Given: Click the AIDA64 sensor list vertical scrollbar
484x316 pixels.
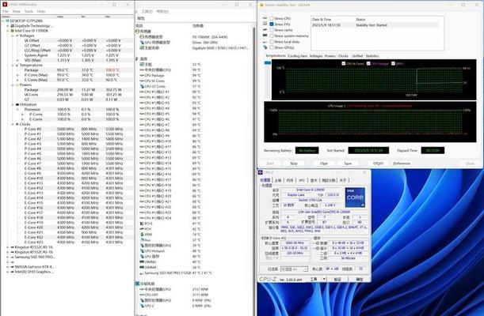Looking at the screenshot, I should tap(253, 169).
